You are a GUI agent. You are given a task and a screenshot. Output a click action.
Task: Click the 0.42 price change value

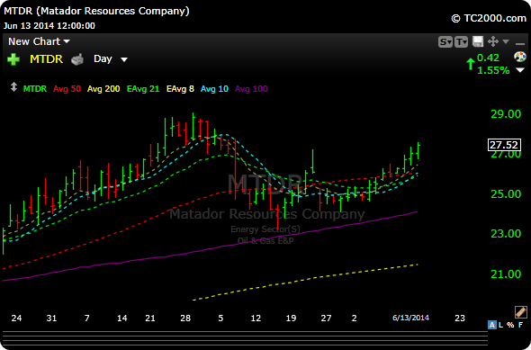[x=488, y=58]
